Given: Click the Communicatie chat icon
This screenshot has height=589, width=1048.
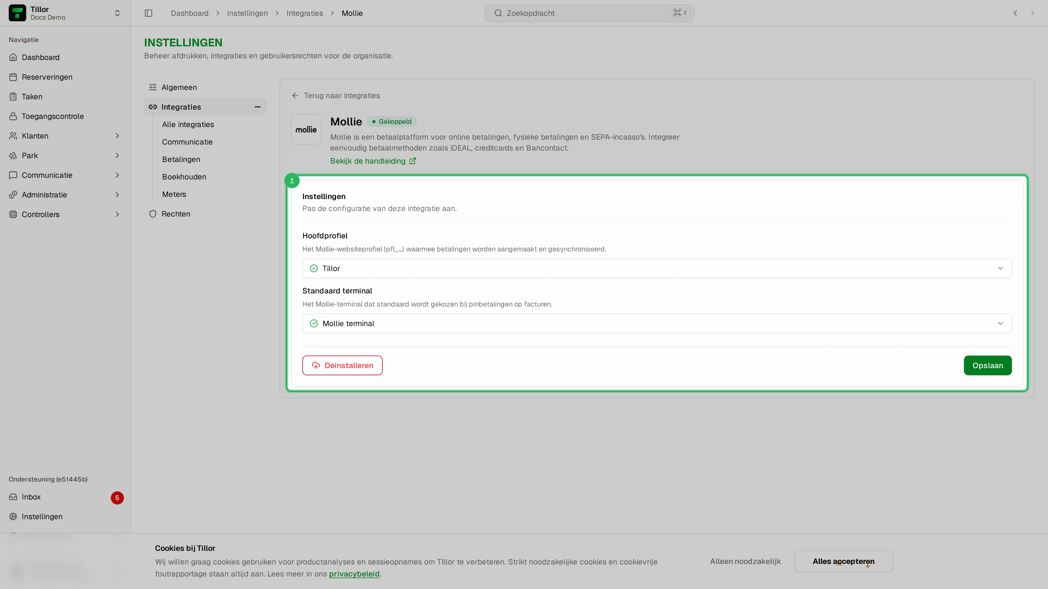Looking at the screenshot, I should click(13, 175).
